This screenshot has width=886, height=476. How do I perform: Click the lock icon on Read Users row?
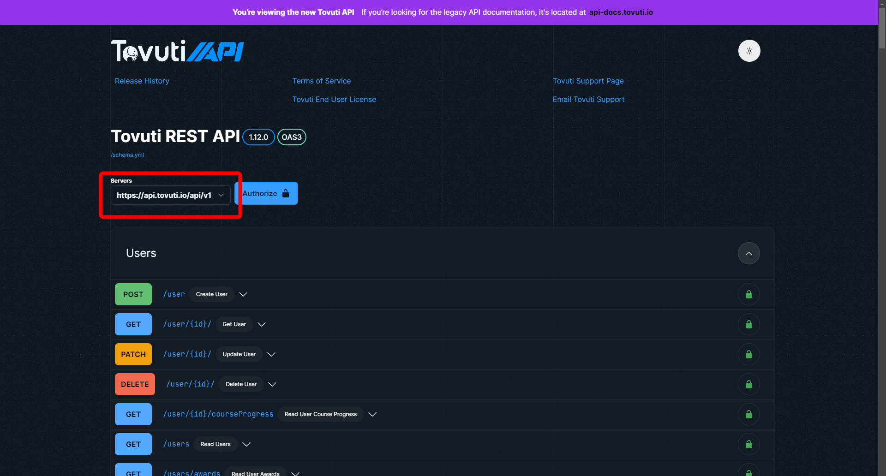pyautogui.click(x=749, y=444)
